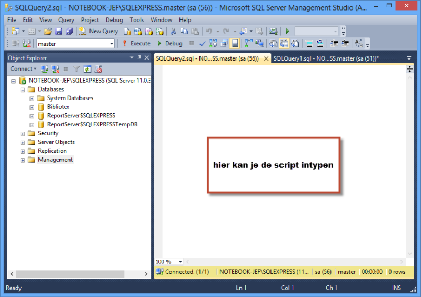Click the Undo arrow icon
The image size is (421, 297).
[x=209, y=32]
